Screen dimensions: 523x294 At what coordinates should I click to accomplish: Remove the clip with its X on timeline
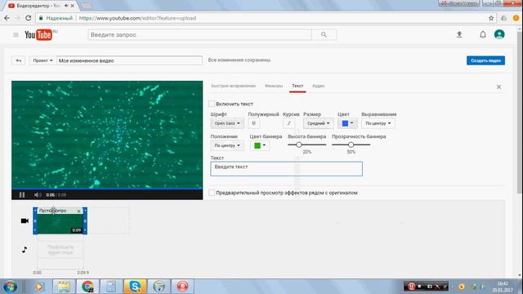(x=78, y=211)
